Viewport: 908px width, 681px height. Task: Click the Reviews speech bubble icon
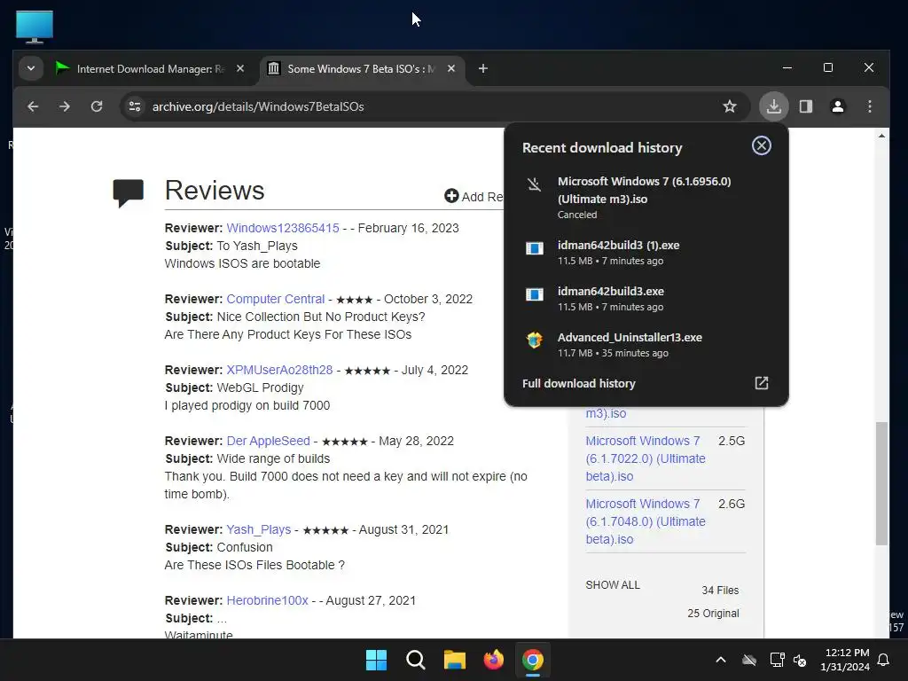128,192
